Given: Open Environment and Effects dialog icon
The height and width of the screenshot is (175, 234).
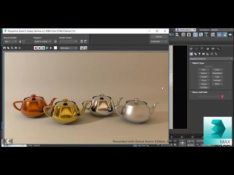Looking at the screenshot, I should [85, 41].
